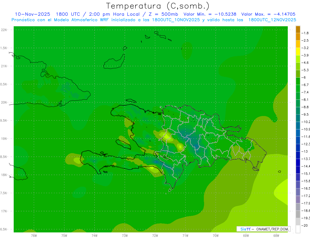310x239 pixels.
Task: Click the -12.3 colorbar label
Action: click(305, 144)
